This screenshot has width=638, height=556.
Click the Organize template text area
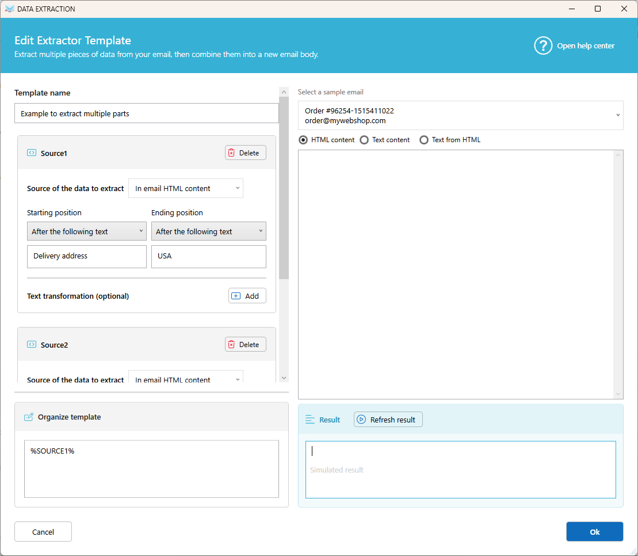(151, 469)
